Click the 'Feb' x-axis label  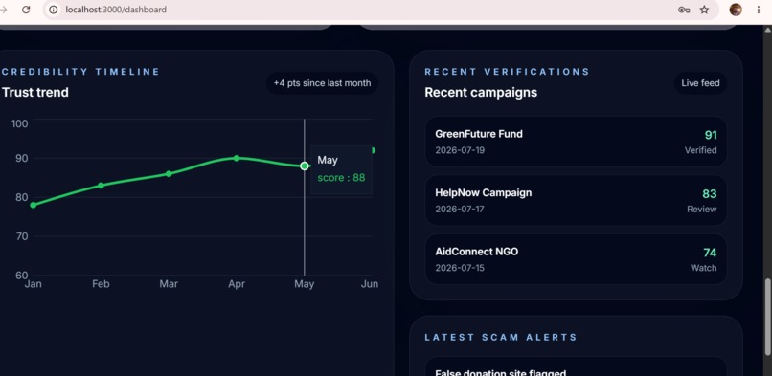click(x=101, y=284)
